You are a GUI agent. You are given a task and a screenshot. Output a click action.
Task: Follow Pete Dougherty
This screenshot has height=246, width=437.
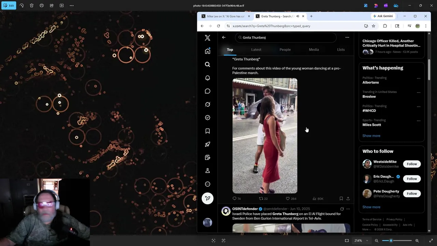pyautogui.click(x=412, y=193)
